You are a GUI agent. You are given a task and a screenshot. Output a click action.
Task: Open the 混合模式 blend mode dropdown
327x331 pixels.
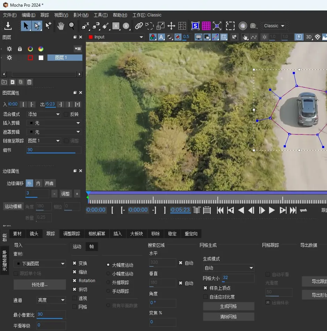pyautogui.click(x=44, y=114)
